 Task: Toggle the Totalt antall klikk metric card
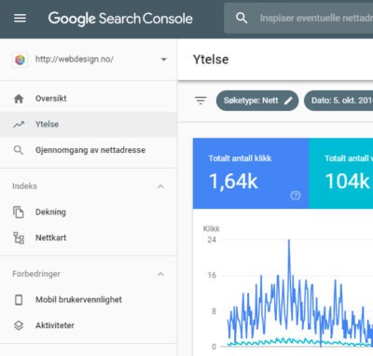pos(251,173)
